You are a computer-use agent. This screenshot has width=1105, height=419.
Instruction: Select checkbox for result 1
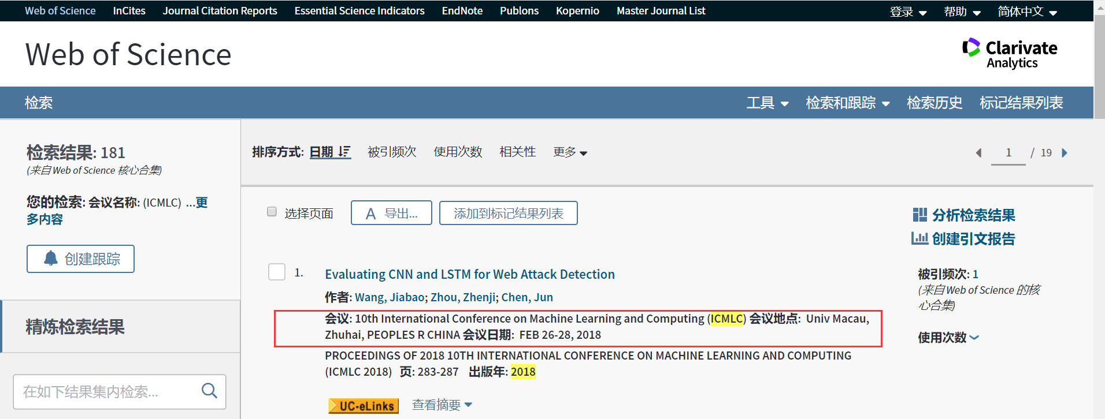(277, 272)
